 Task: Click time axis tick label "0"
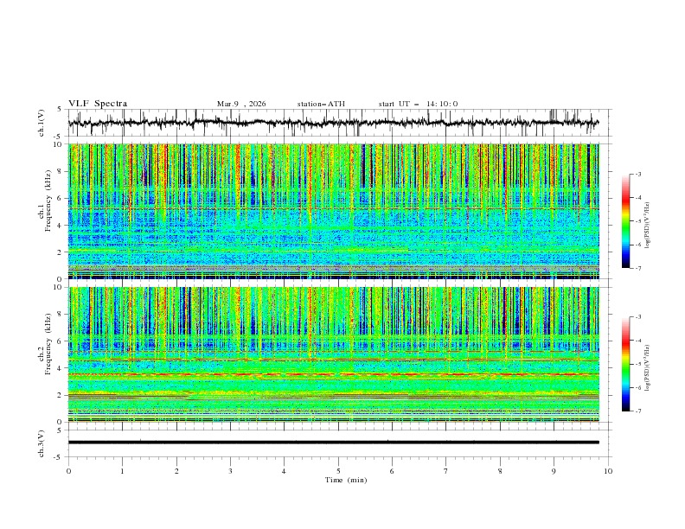coord(68,471)
